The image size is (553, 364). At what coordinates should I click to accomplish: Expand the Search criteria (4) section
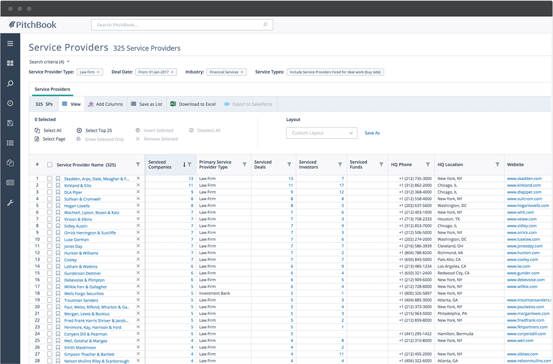tap(49, 62)
